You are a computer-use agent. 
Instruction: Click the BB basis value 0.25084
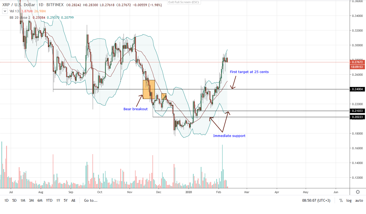point(39,18)
